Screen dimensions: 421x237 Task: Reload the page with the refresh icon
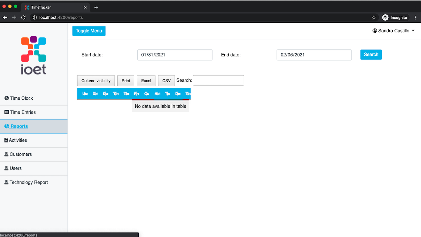coord(24,17)
